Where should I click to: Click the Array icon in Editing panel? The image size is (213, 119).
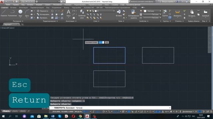56,18
